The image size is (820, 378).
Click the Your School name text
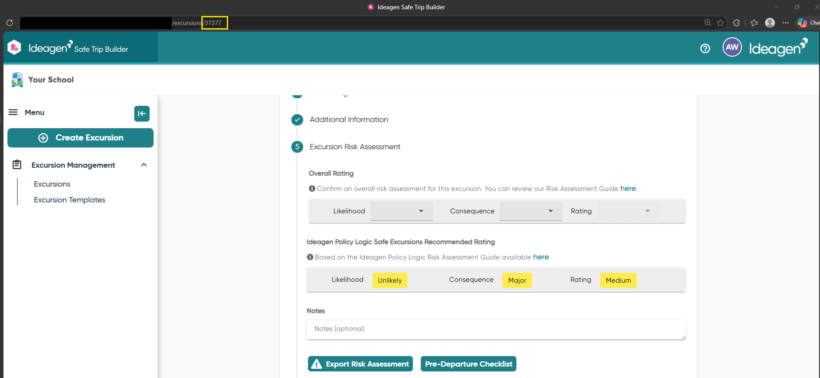pyautogui.click(x=51, y=79)
